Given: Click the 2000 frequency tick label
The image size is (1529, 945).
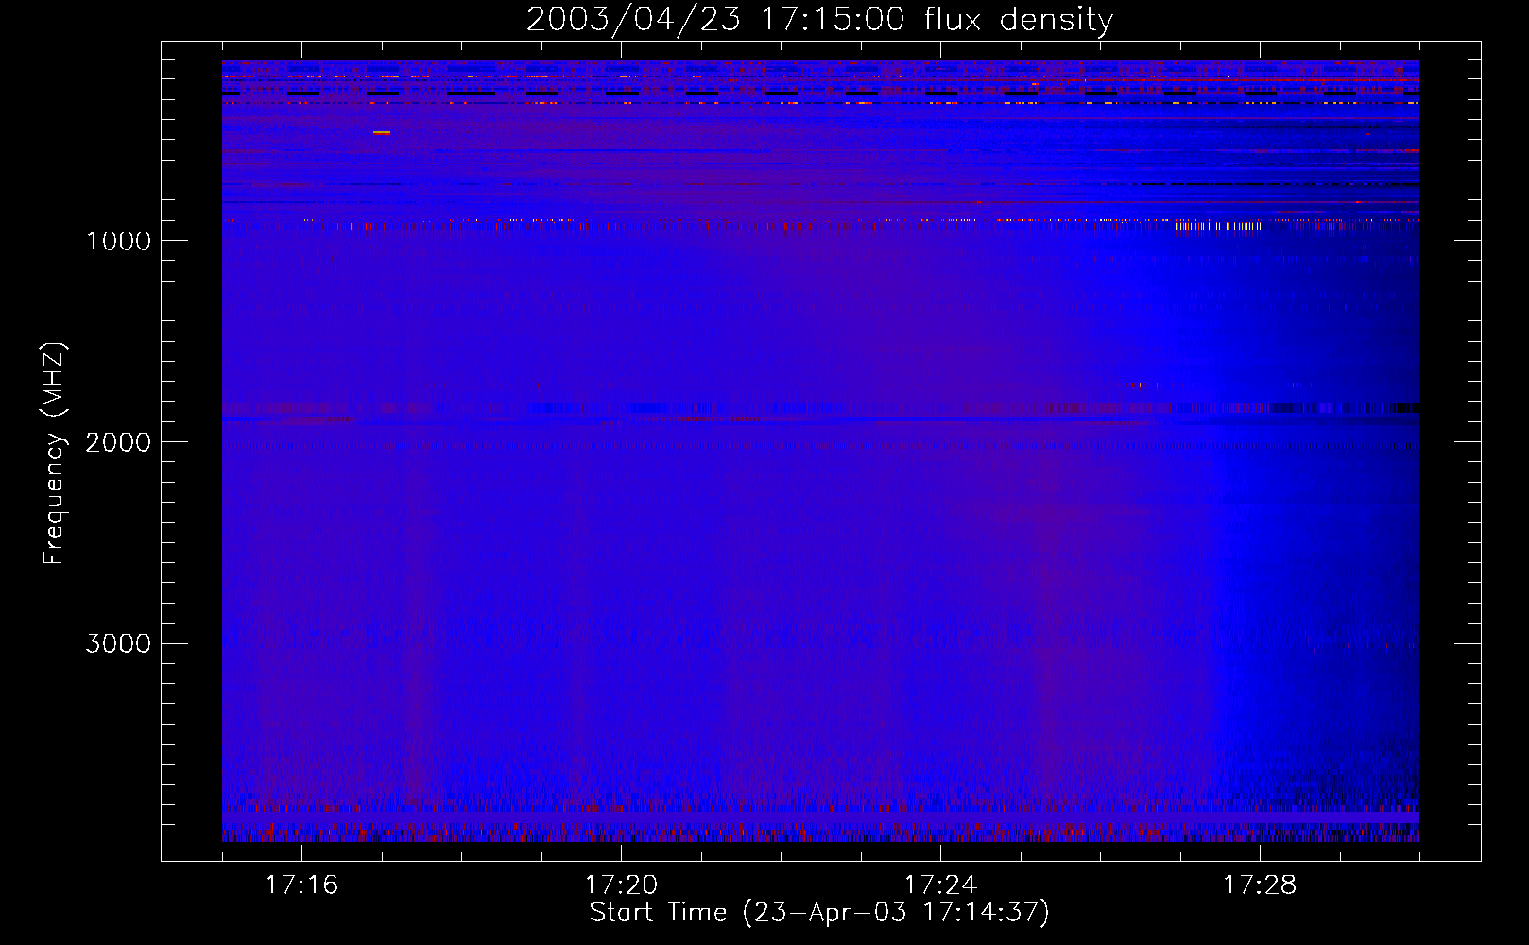Looking at the screenshot, I should pyautogui.click(x=118, y=442).
